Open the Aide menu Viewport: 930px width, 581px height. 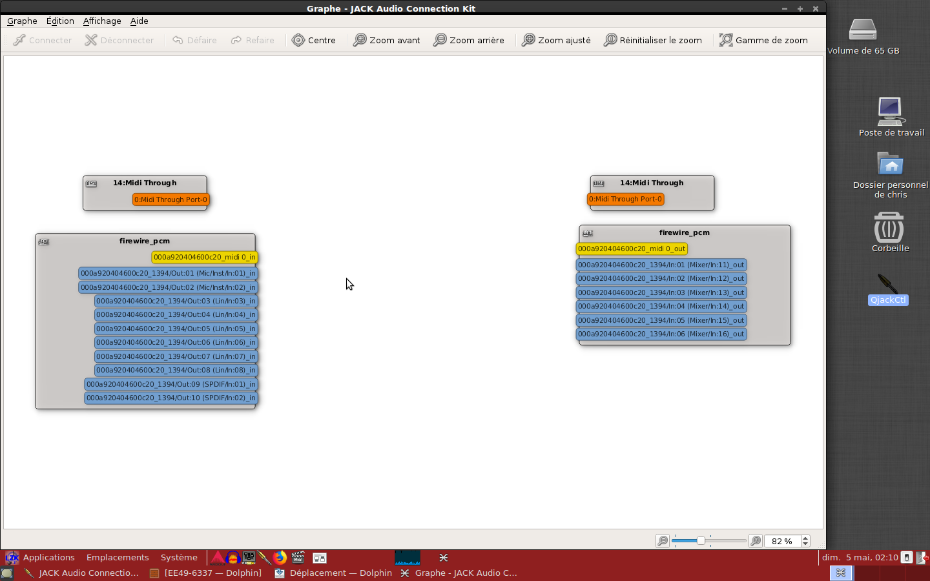[x=139, y=21]
